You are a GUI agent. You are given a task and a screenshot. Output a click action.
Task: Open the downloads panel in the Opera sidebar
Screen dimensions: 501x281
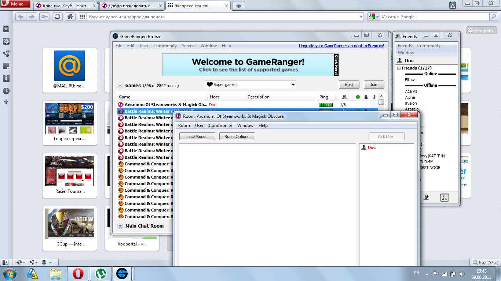pos(6,79)
